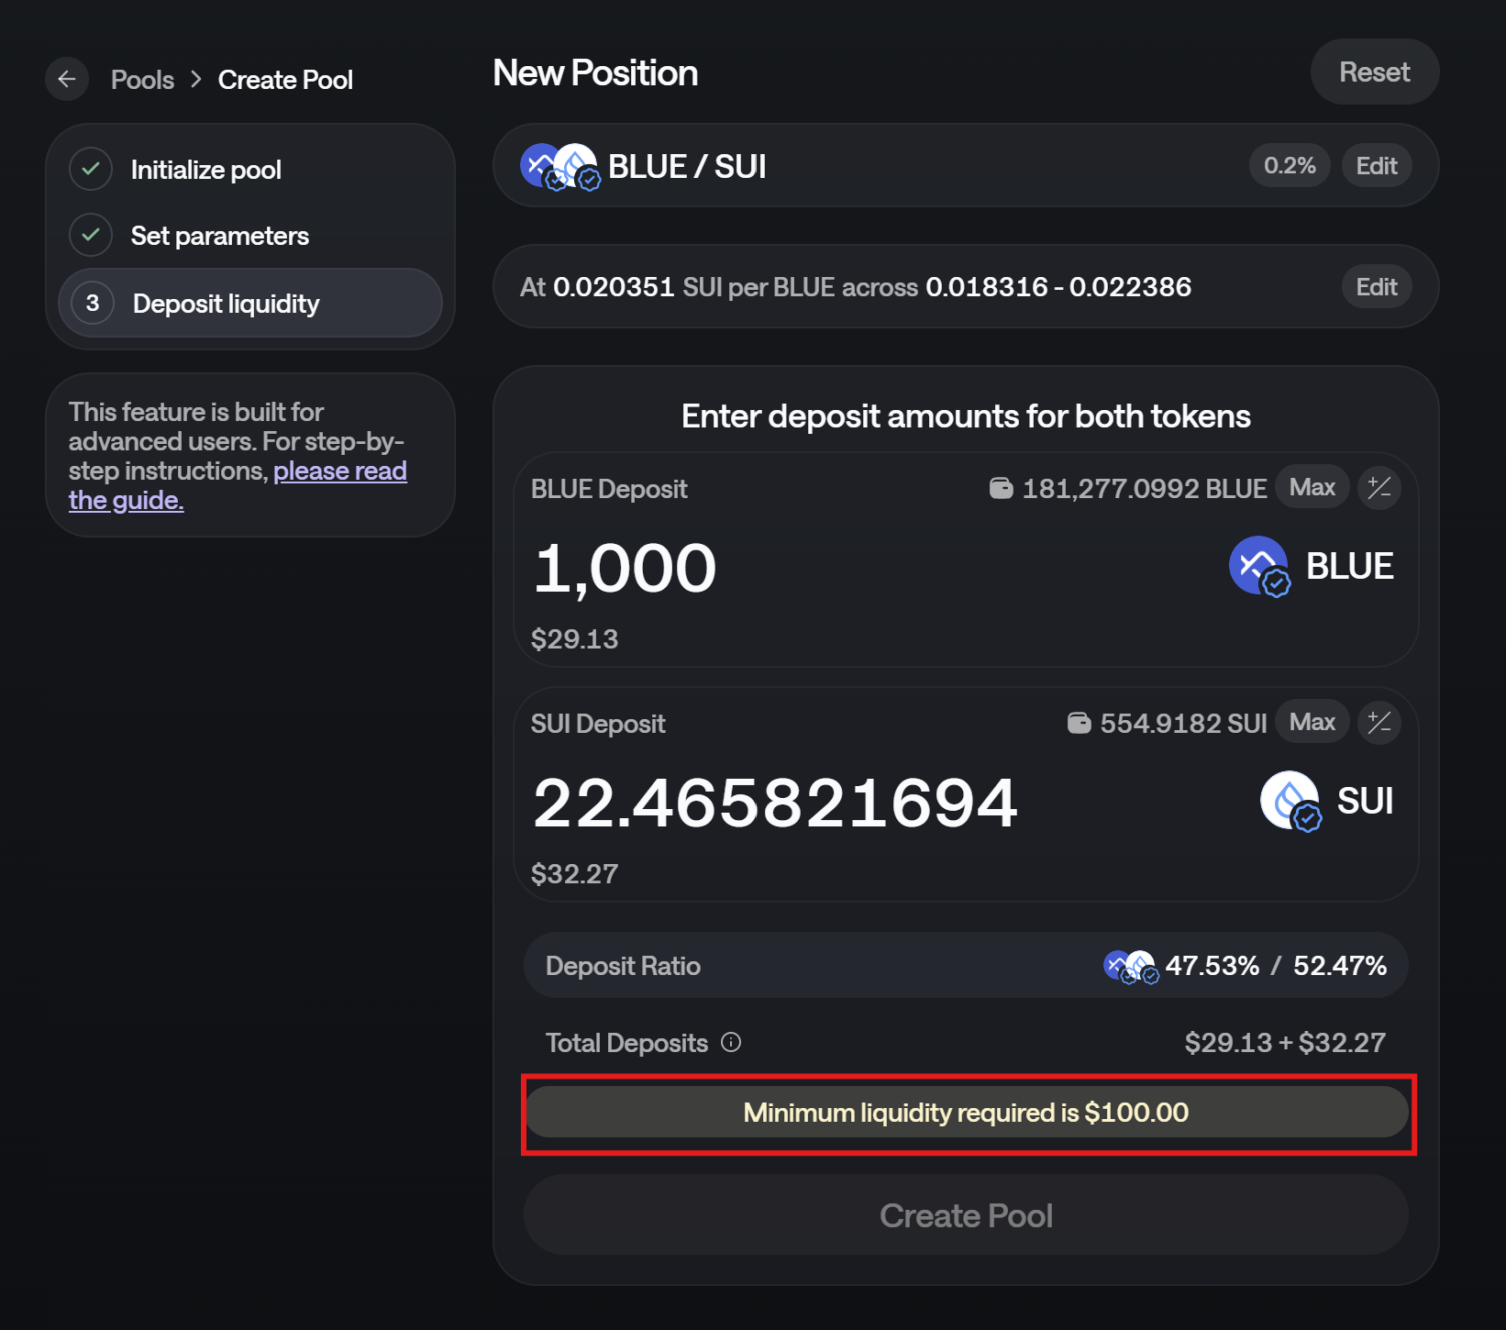This screenshot has height=1330, width=1506.
Task: Click the SUI token icon in deposit field
Action: [1290, 801]
